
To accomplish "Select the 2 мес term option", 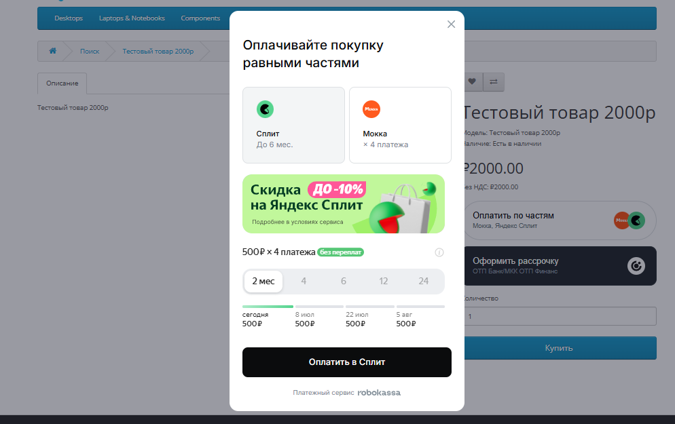I will 263,282.
